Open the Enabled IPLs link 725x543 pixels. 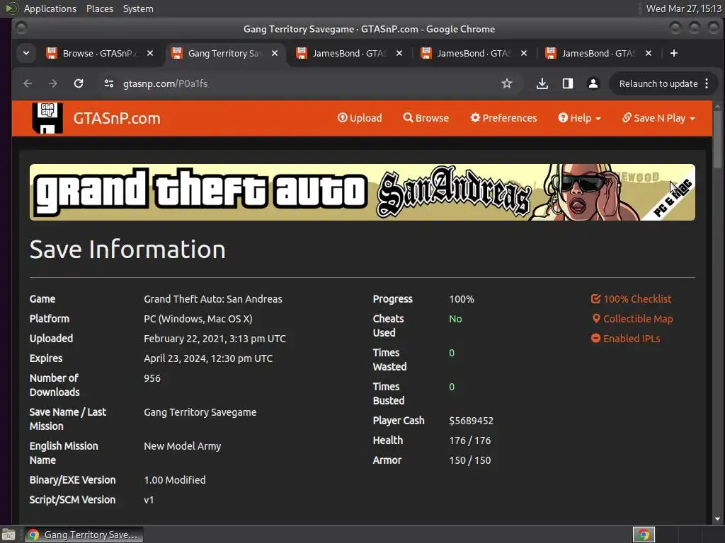[625, 339]
